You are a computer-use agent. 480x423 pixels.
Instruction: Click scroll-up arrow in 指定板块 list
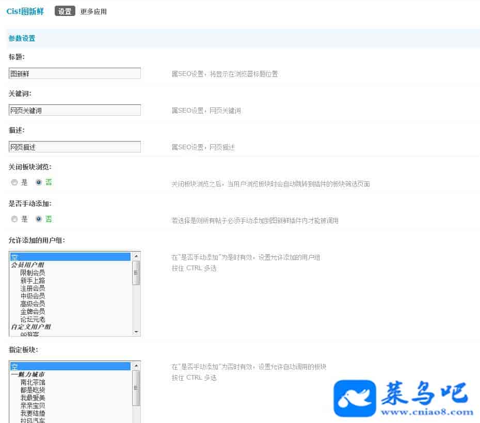tap(136, 366)
